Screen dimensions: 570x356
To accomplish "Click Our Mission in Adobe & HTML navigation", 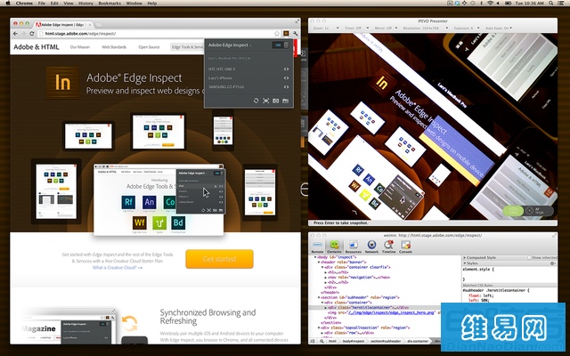I will click(x=80, y=47).
